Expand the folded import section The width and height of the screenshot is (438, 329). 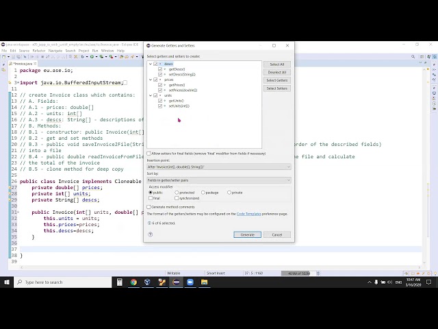click(18, 82)
